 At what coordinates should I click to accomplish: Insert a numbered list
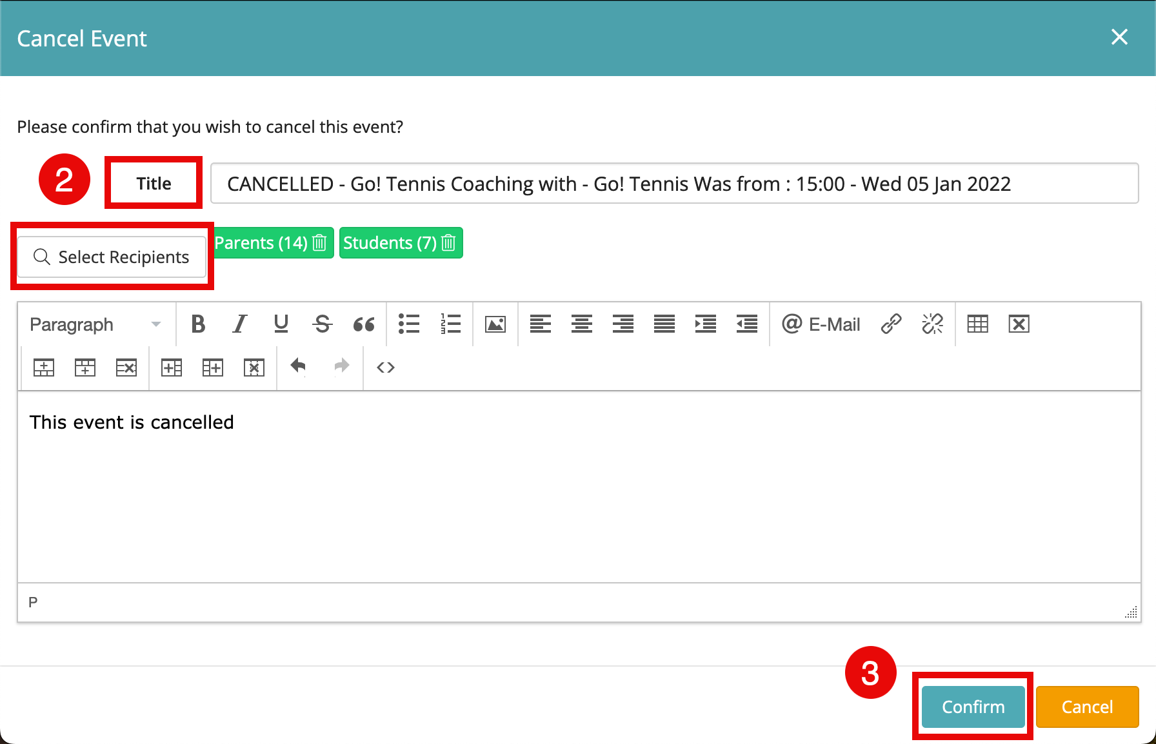click(x=450, y=324)
